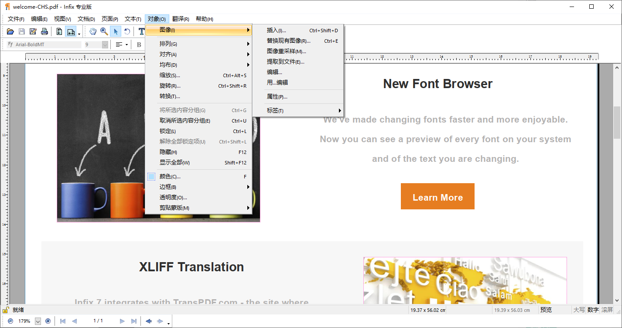Fit page height with the zoom-fit icon
The image size is (622, 328).
[59, 31]
